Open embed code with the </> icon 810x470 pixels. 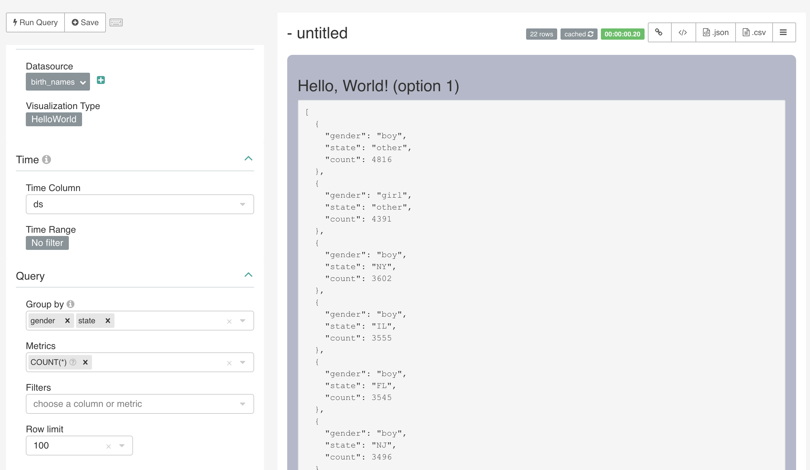point(683,32)
